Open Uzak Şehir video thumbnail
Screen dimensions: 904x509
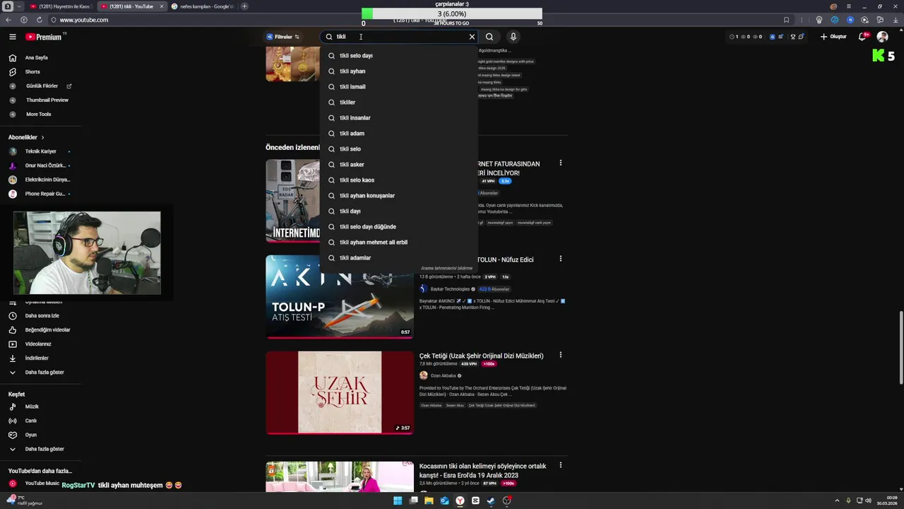click(x=340, y=392)
